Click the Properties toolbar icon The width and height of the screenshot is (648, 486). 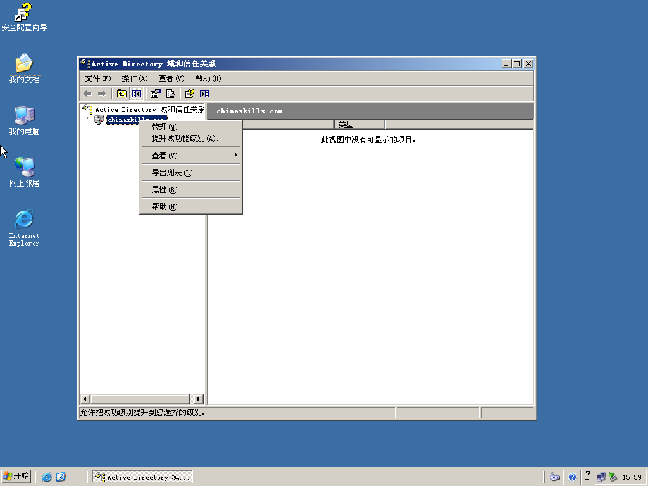[156, 94]
